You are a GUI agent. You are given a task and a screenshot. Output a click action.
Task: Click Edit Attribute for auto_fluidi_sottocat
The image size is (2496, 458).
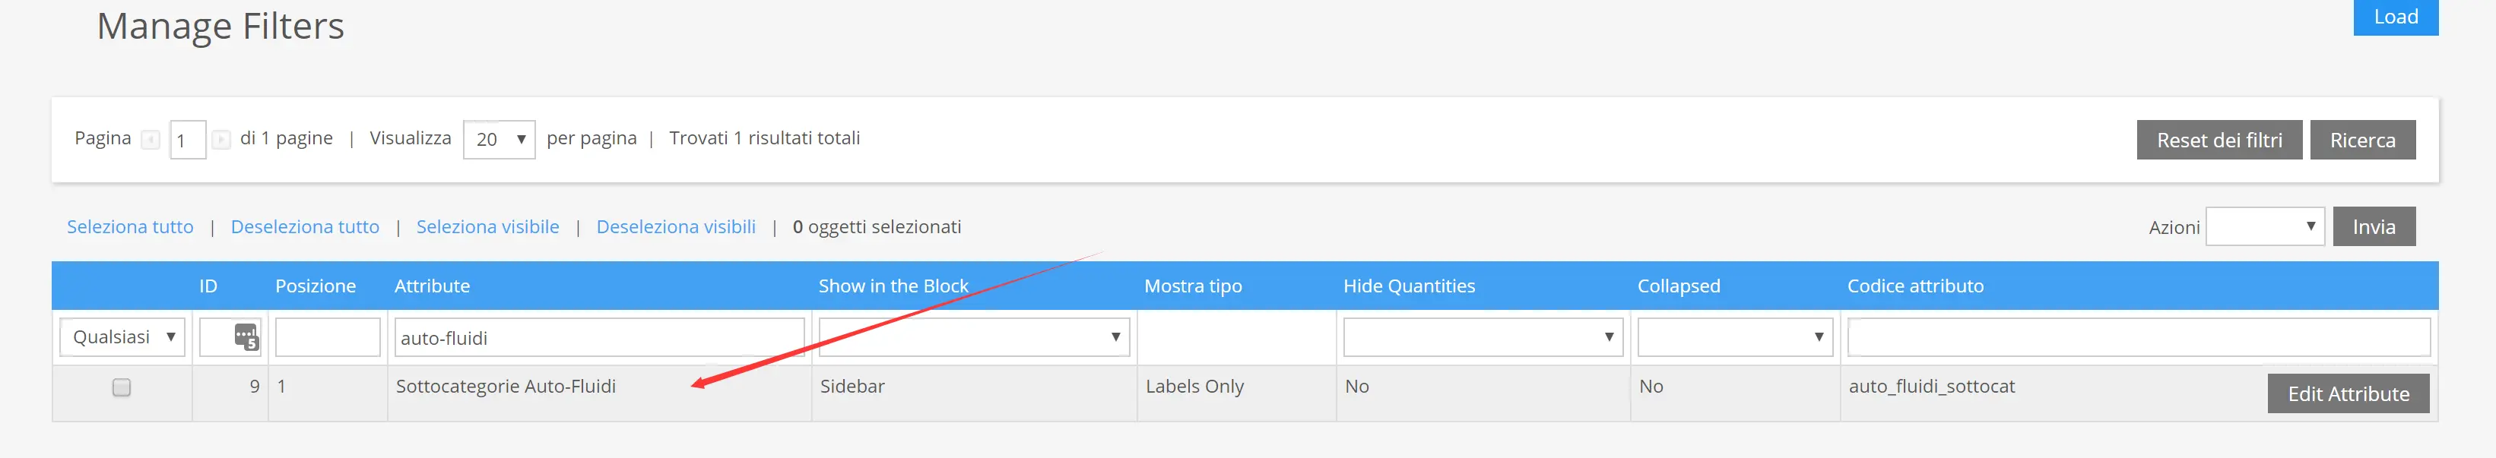coord(2347,394)
